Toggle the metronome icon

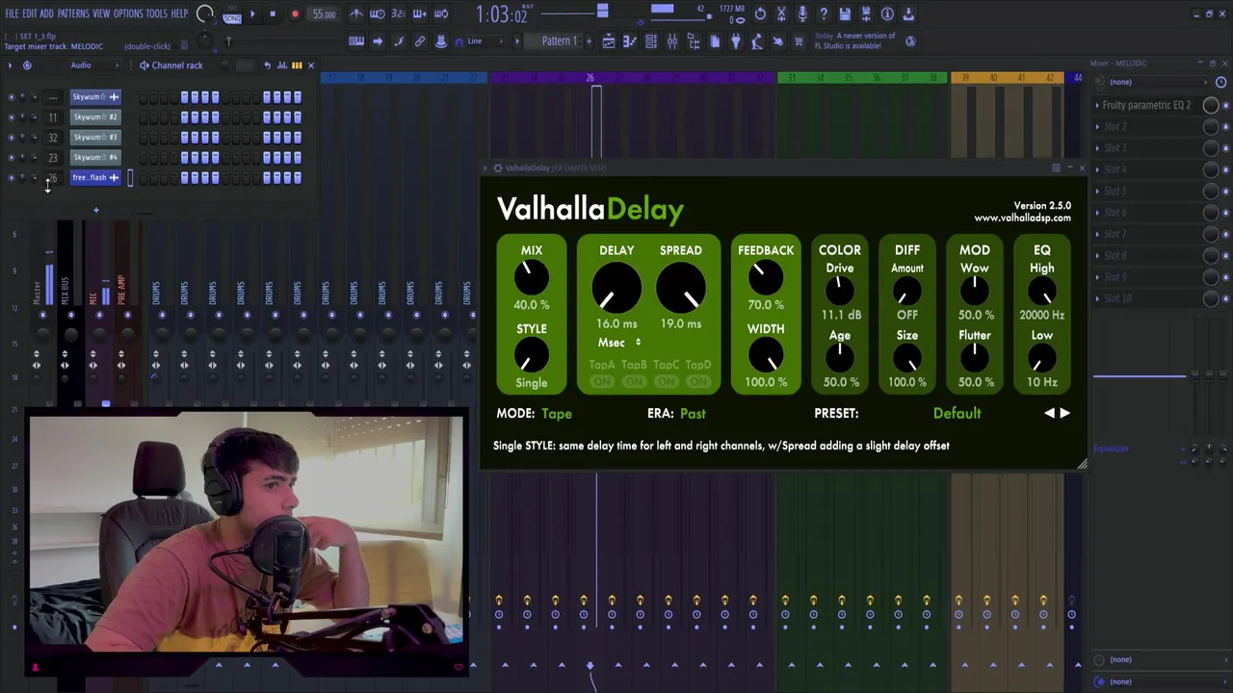(355, 14)
